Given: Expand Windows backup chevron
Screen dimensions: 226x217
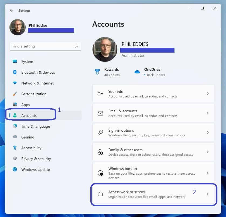Looking at the screenshot, I should point(208,173).
